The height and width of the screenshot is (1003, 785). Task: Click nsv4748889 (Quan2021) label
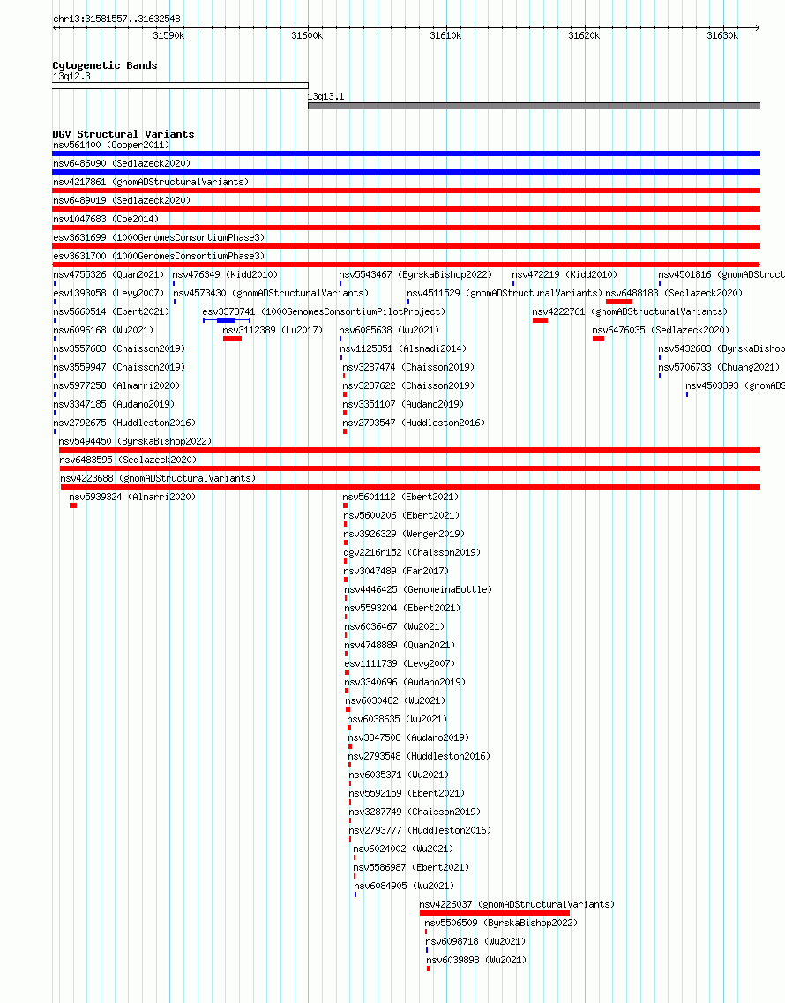coord(400,646)
